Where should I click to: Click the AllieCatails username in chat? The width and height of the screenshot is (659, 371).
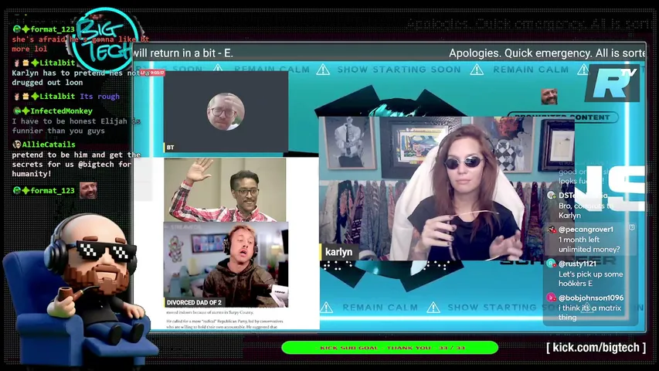pyautogui.click(x=49, y=145)
